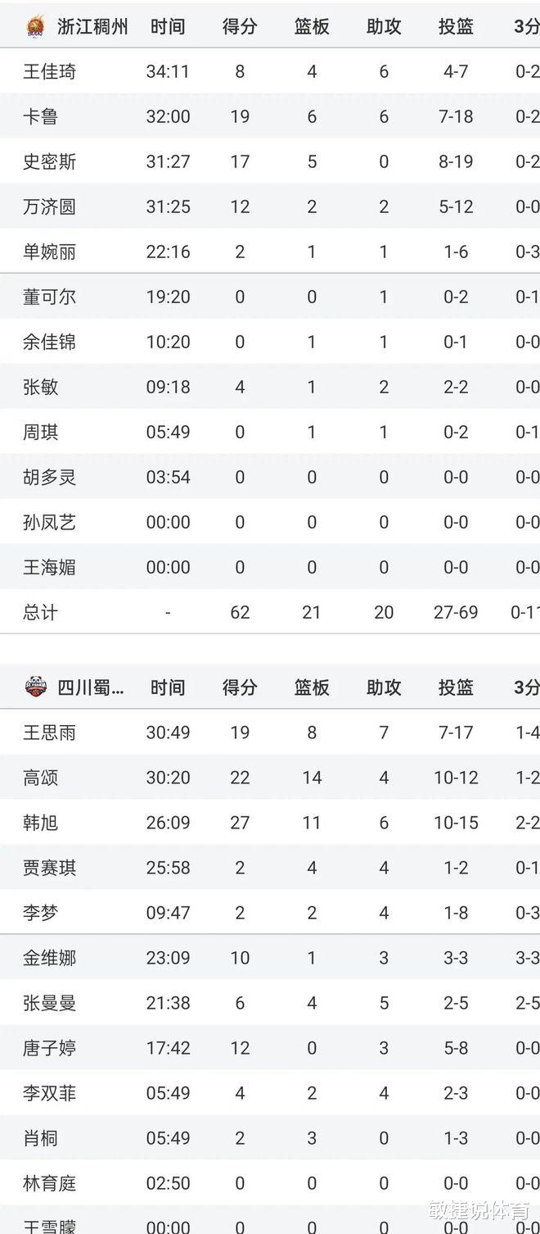Image resolution: width=540 pixels, height=1234 pixels.
Task: Select the 篮板 column header in bottom table
Action: (312, 687)
